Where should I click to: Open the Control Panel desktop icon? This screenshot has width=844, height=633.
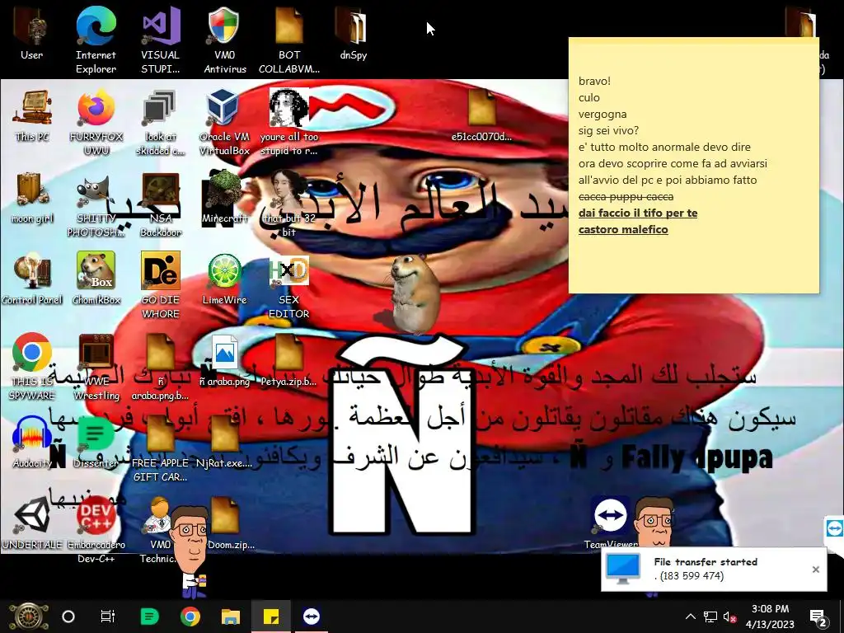point(32,272)
